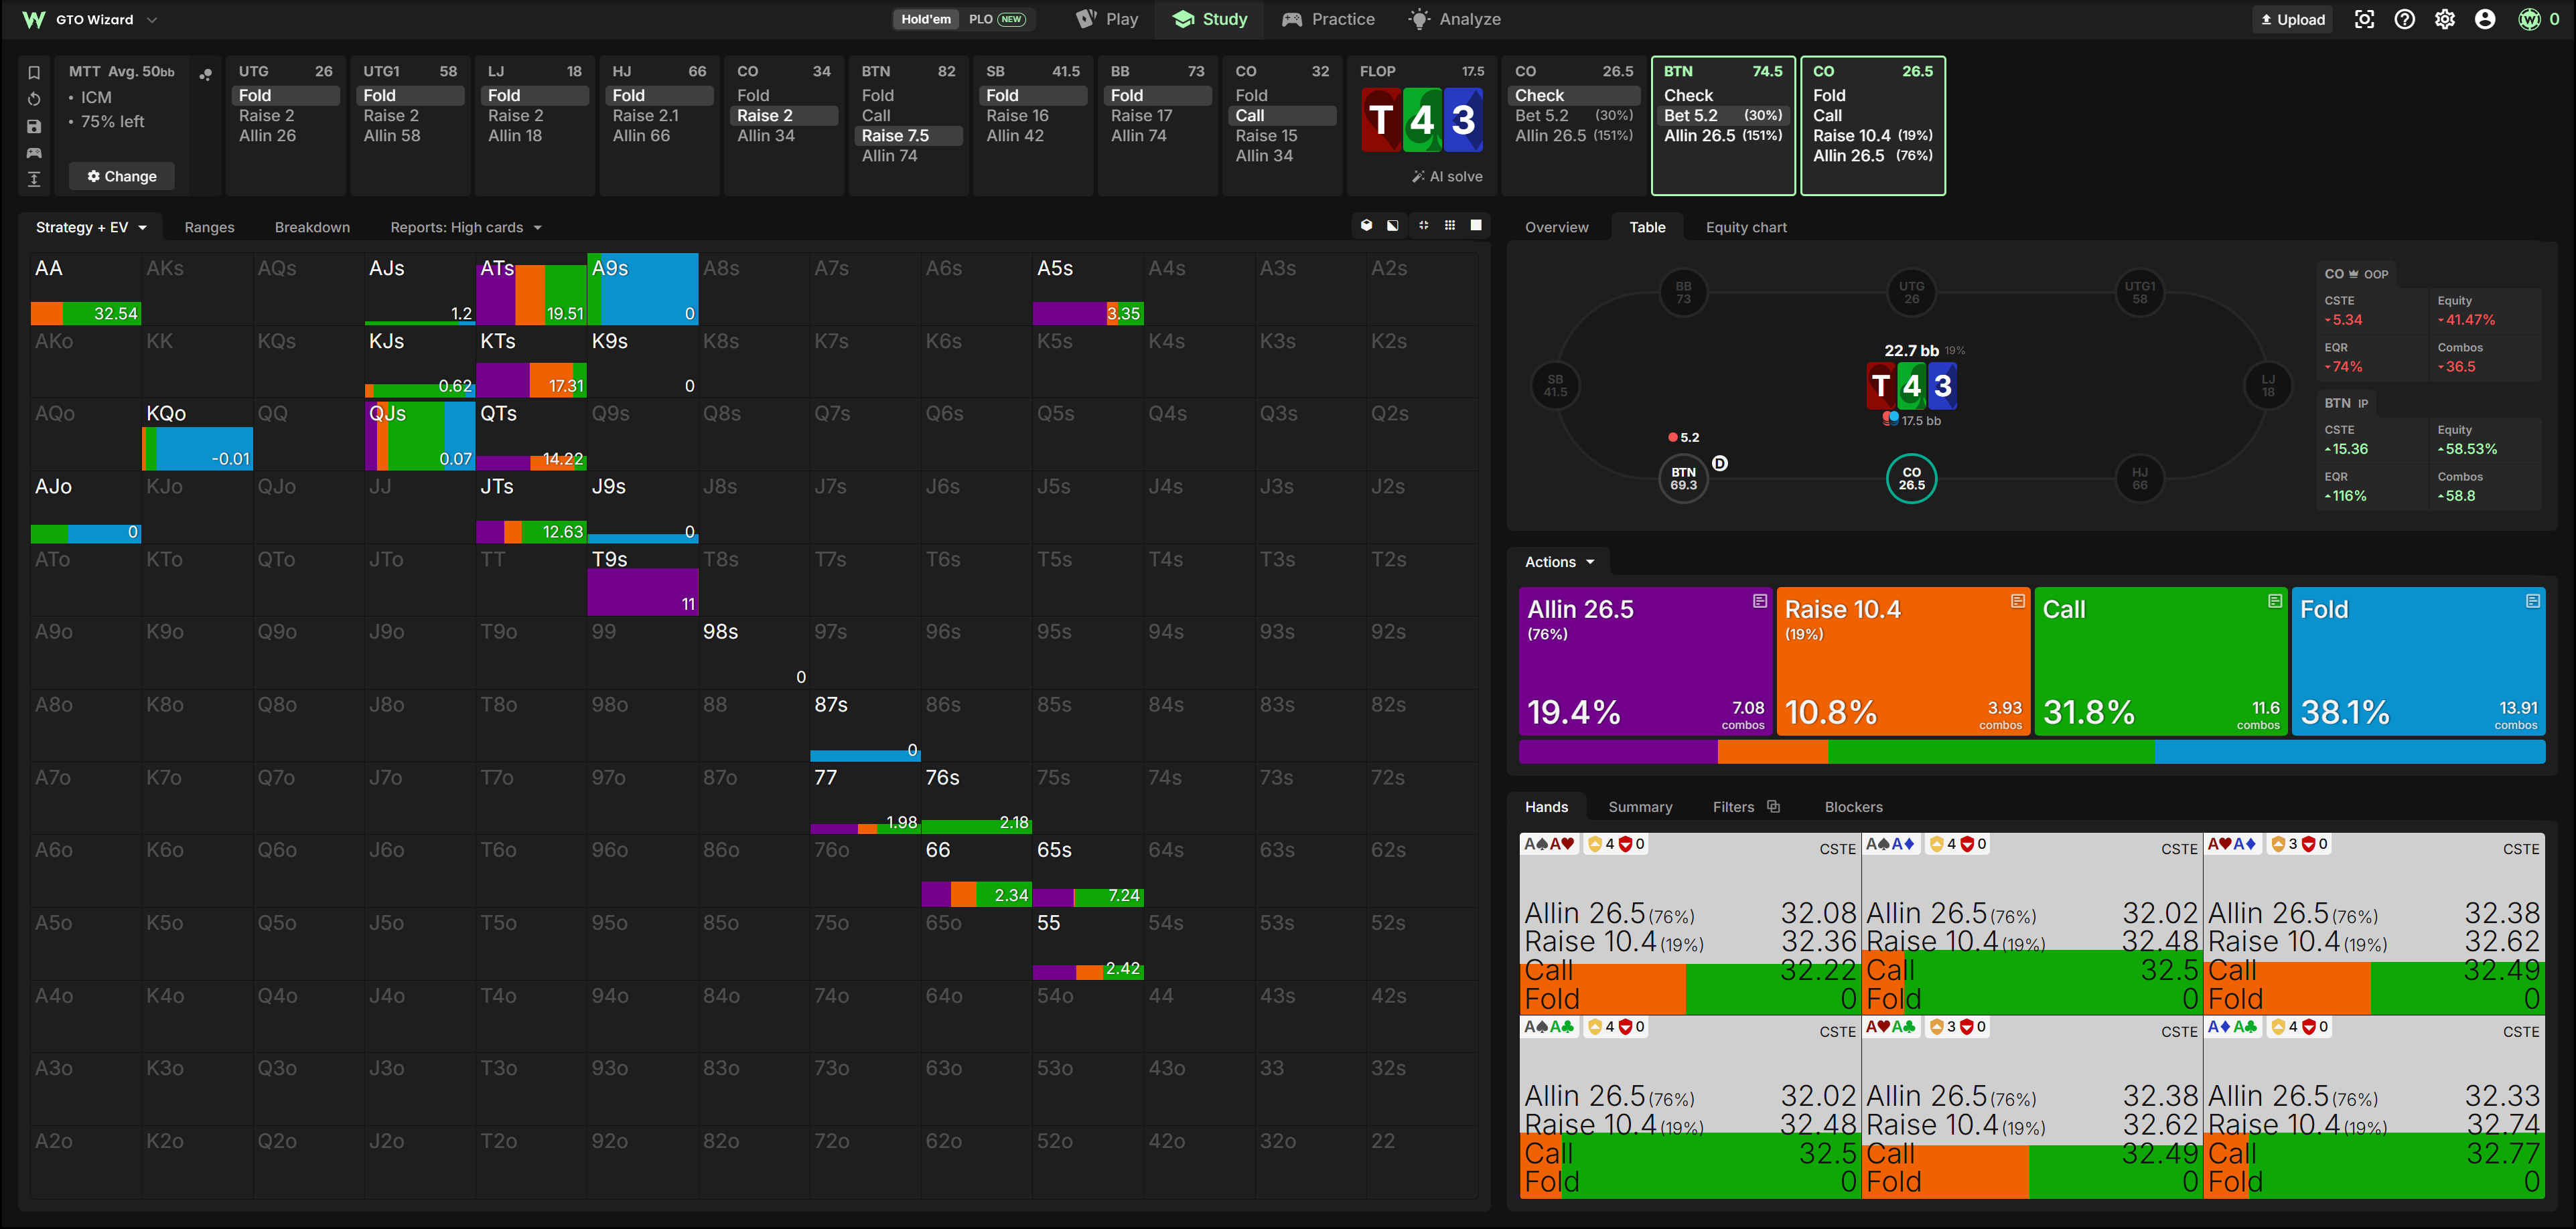This screenshot has width=2576, height=1229.
Task: Open the help question mark icon
Action: point(2405,19)
